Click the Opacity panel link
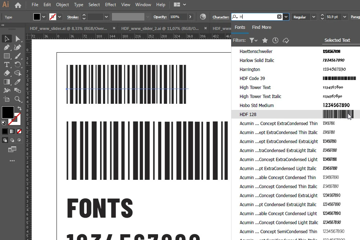This screenshot has height=240, width=360. (x=160, y=17)
